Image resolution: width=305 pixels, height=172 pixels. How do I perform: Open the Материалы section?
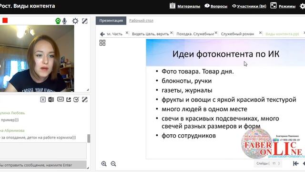tap(189, 6)
